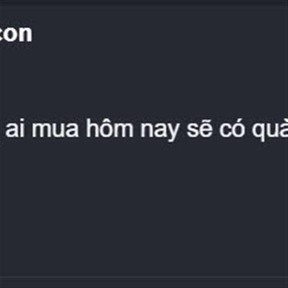
Task: Select the word 'hôm' in the message
Action: pyautogui.click(x=110, y=128)
